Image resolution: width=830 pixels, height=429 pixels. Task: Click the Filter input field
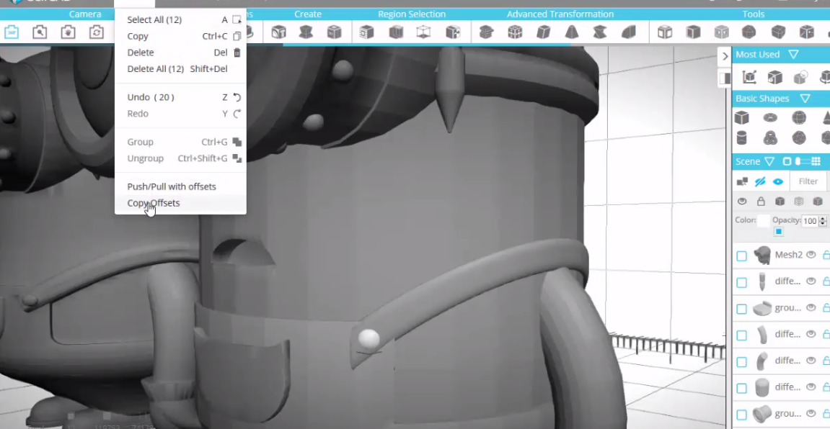point(808,181)
